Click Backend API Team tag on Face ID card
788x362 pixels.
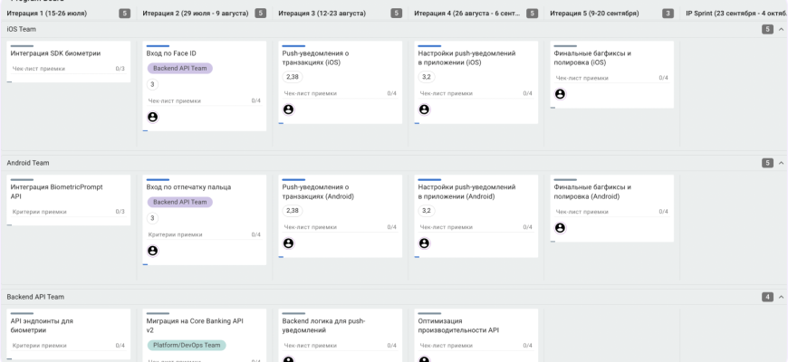179,69
